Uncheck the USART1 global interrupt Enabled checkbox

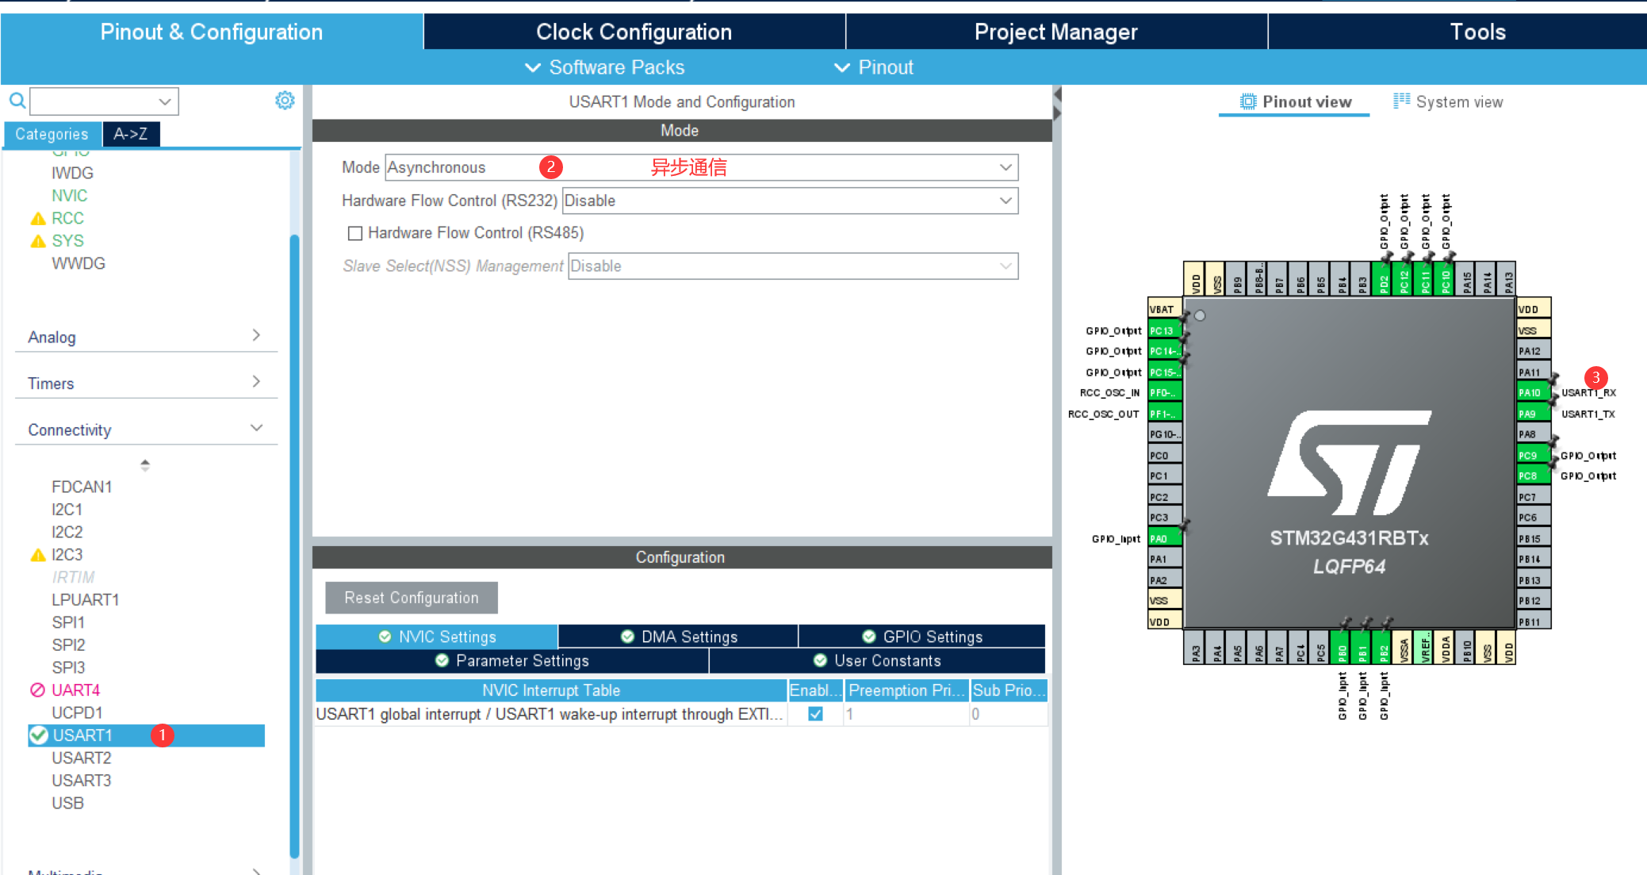(815, 714)
